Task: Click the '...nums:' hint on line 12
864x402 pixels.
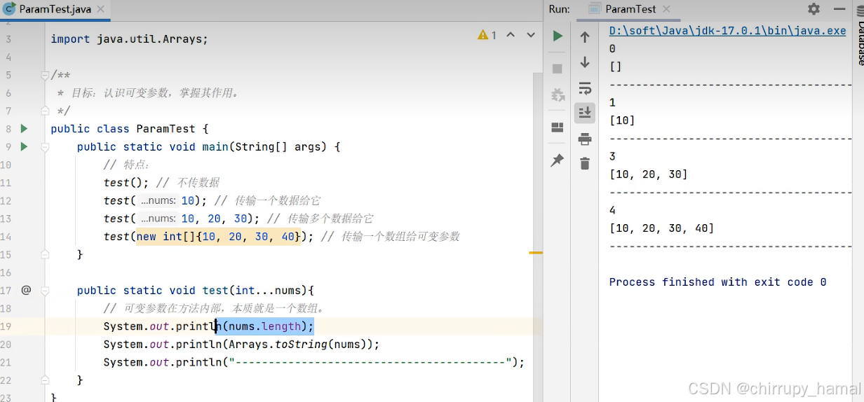Action: pyautogui.click(x=158, y=200)
